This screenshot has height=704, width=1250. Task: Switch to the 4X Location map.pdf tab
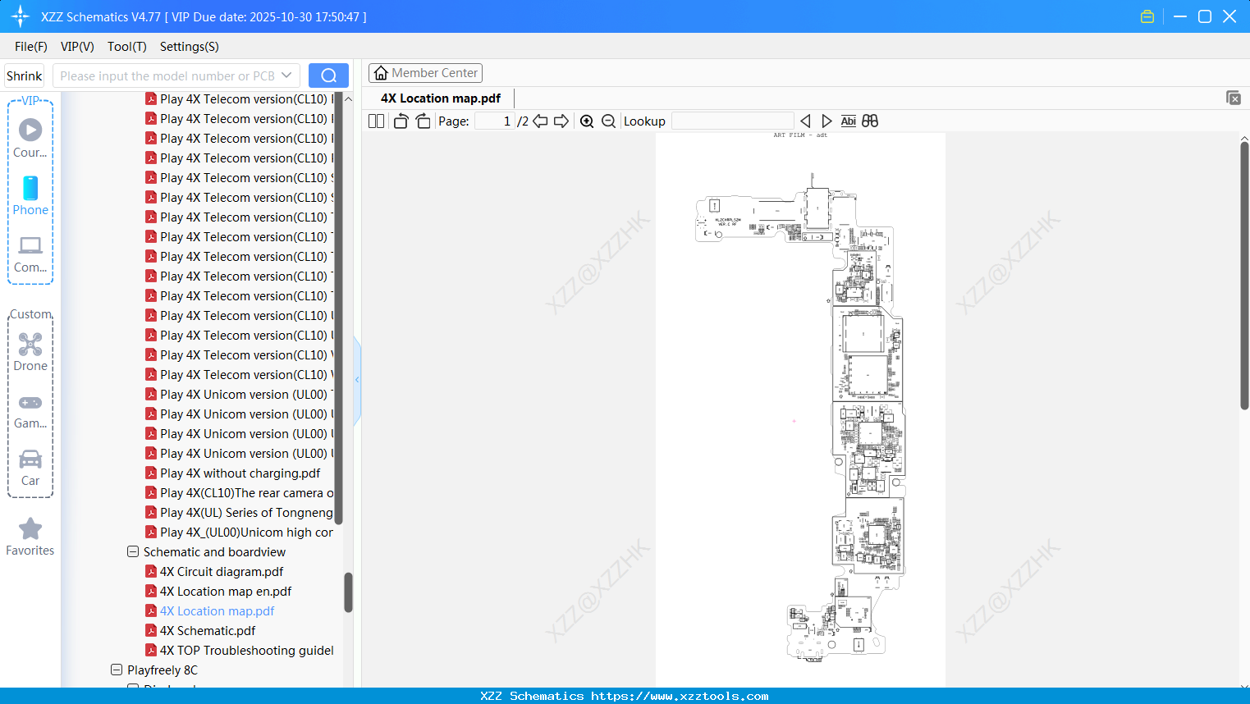[441, 98]
